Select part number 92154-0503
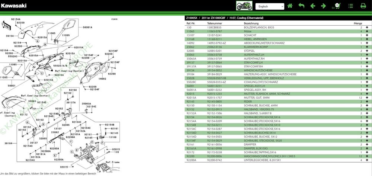The height and width of the screenshot is (176, 372). tap(215, 137)
